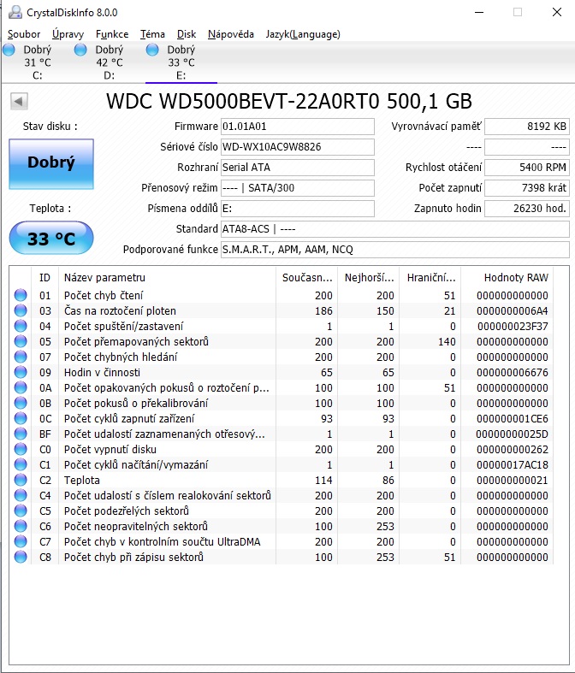Image resolution: width=575 pixels, height=673 pixels.
Task: Click the Rychlost otáčení value 5400 RPM
Action: pos(527,168)
